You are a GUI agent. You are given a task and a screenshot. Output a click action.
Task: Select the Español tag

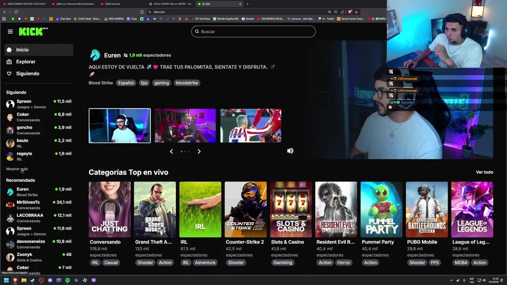126,83
